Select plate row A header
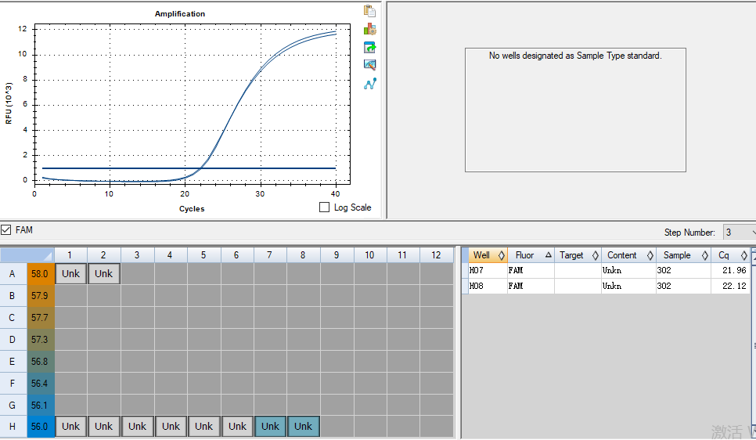 [13, 273]
